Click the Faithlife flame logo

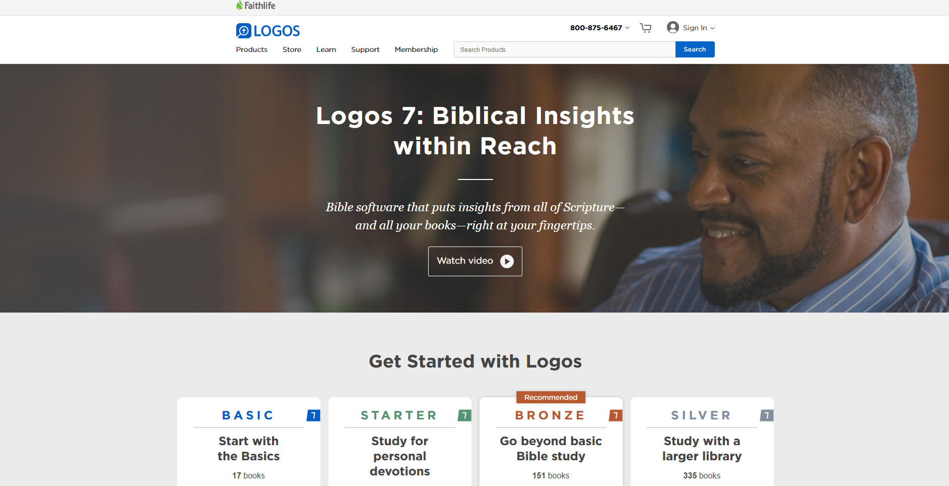tap(240, 6)
